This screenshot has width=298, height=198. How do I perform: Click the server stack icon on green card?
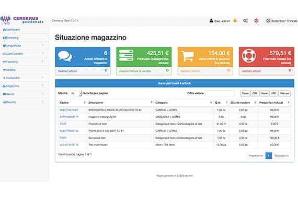click(x=126, y=55)
